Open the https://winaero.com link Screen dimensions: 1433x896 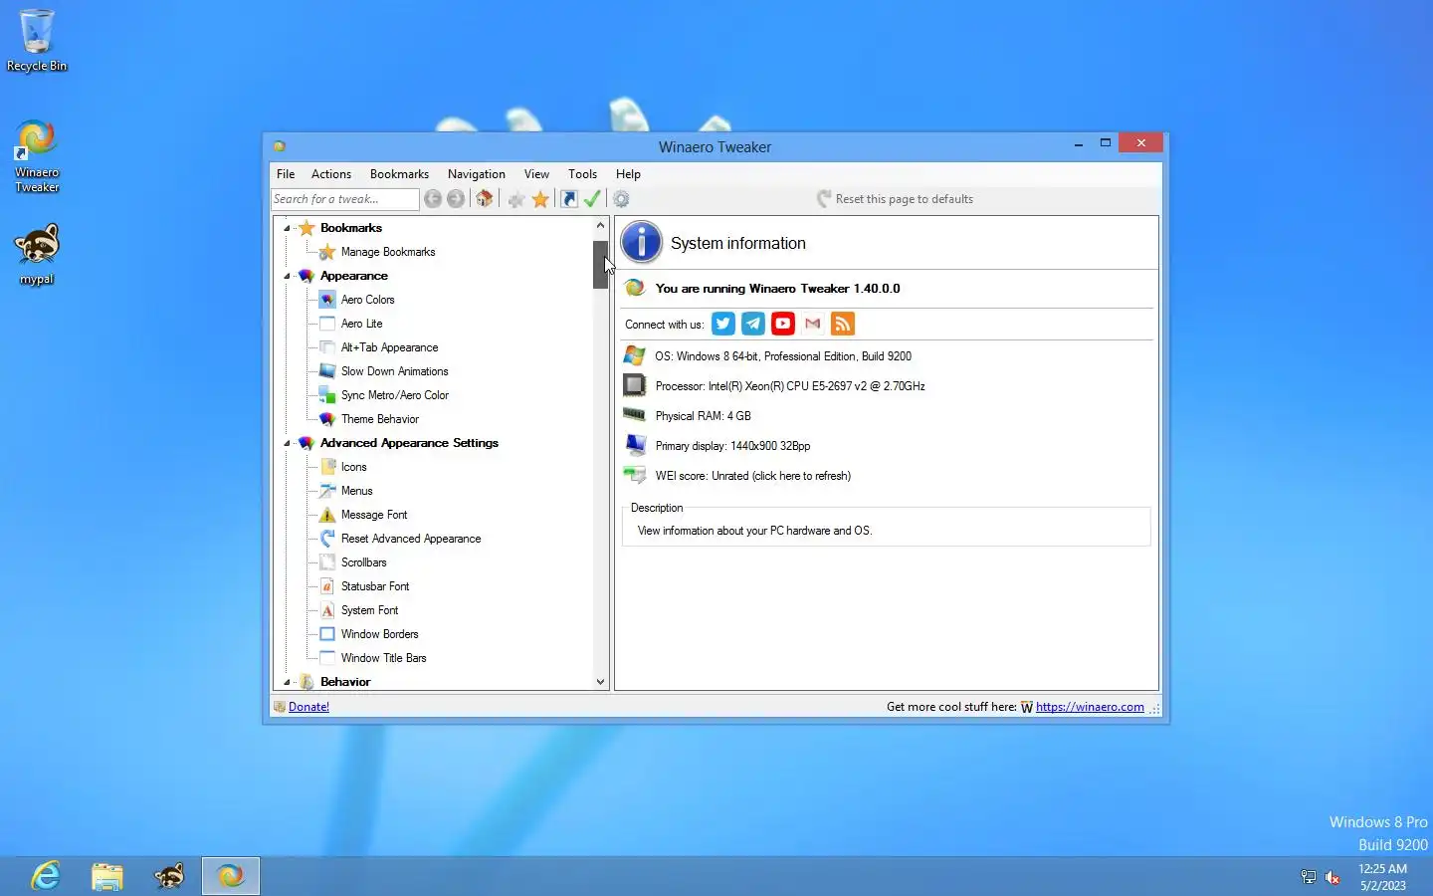point(1090,707)
